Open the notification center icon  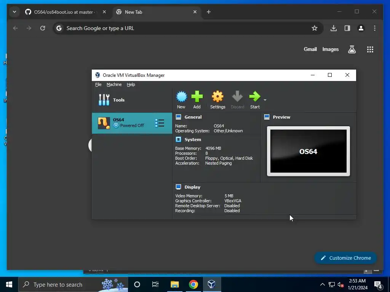378,284
